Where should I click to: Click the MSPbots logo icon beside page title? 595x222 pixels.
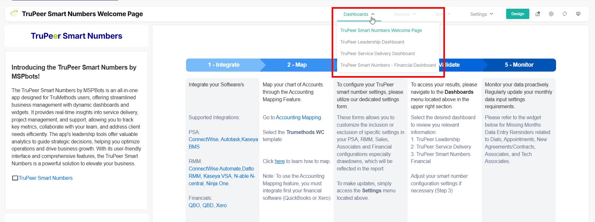point(14,14)
